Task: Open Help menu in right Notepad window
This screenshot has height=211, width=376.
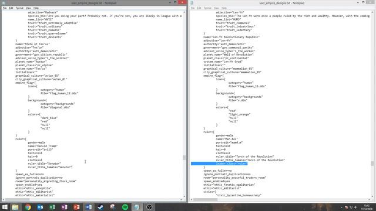Action: (224, 8)
